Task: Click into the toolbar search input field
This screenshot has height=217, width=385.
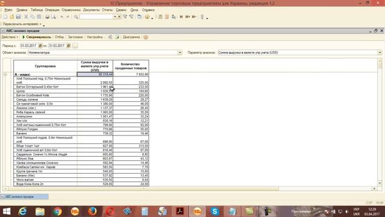Action: pyautogui.click(x=96, y=17)
